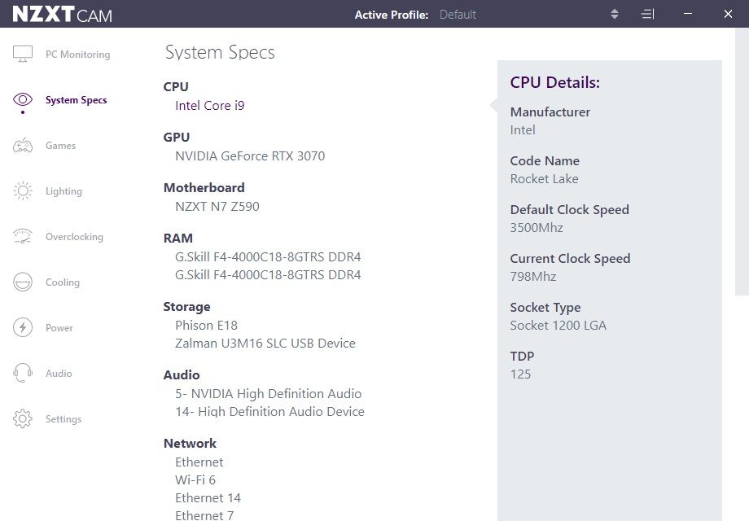Click the Overclocking gauge icon
This screenshot has height=521, width=749.
point(23,236)
